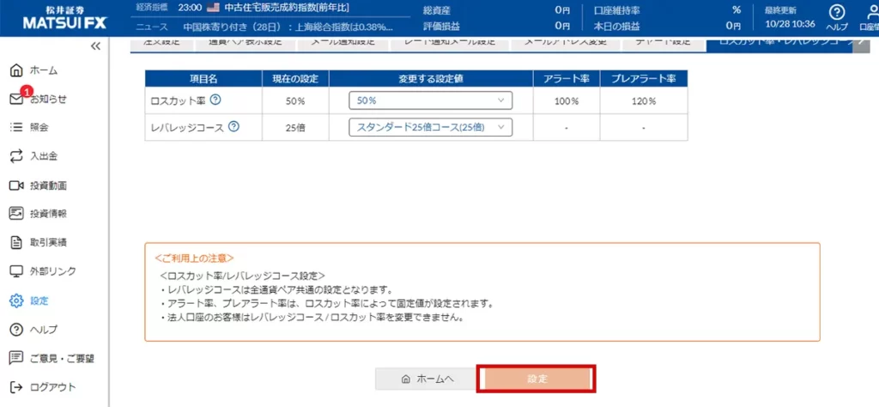Click help icon beside レバレッジコース
Screen dimensions: 879x407
point(234,127)
